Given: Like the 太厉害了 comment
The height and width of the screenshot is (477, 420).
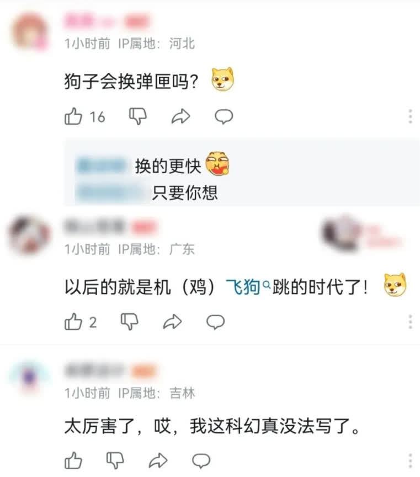Looking at the screenshot, I should tap(73, 460).
